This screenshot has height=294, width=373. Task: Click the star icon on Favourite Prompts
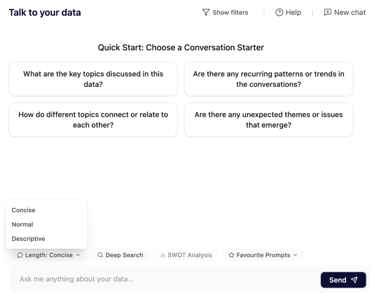click(231, 255)
